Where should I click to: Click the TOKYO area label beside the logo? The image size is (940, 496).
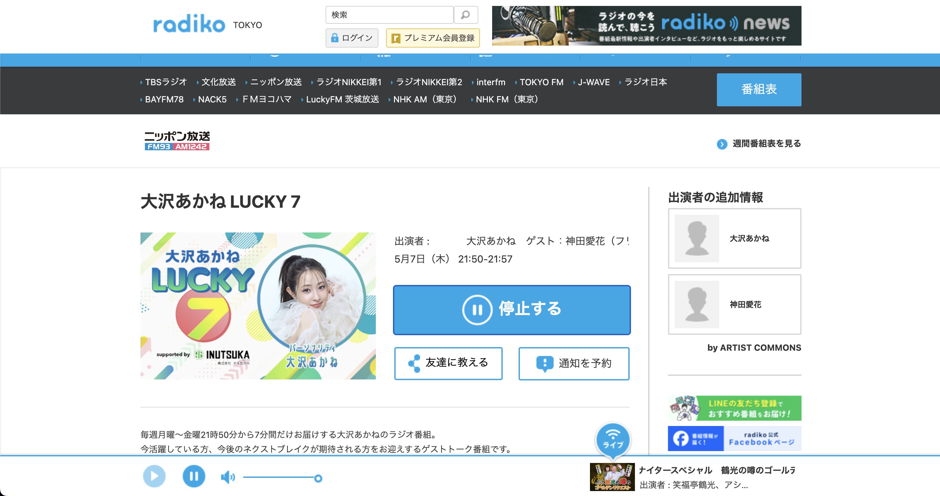coord(248,25)
